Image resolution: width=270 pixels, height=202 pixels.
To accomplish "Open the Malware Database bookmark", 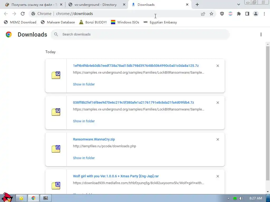I will coord(58,22).
